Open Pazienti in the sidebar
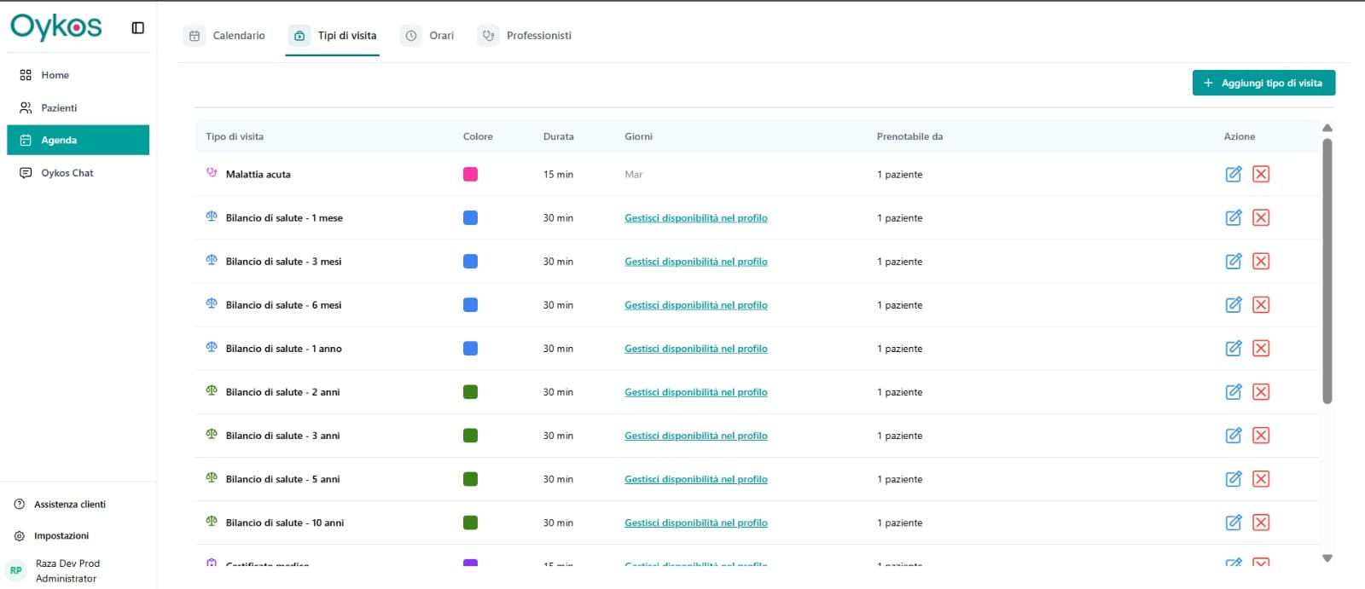Viewport: 1365px width, 589px height. pyautogui.click(x=78, y=107)
